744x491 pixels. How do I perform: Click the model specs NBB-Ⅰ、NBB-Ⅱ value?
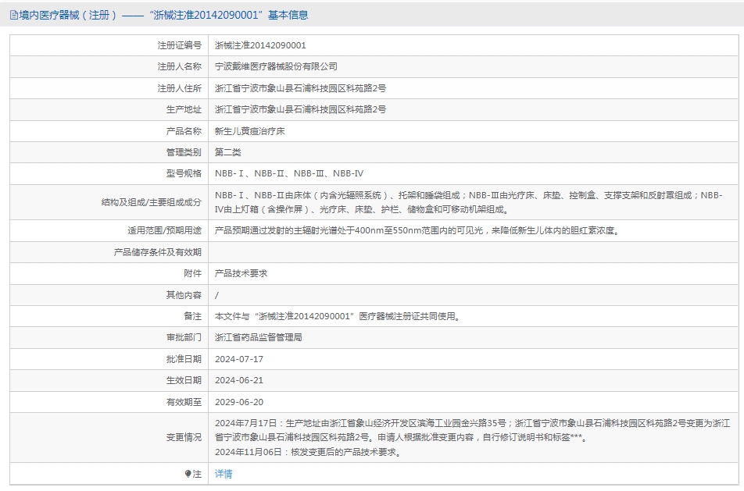pos(289,173)
